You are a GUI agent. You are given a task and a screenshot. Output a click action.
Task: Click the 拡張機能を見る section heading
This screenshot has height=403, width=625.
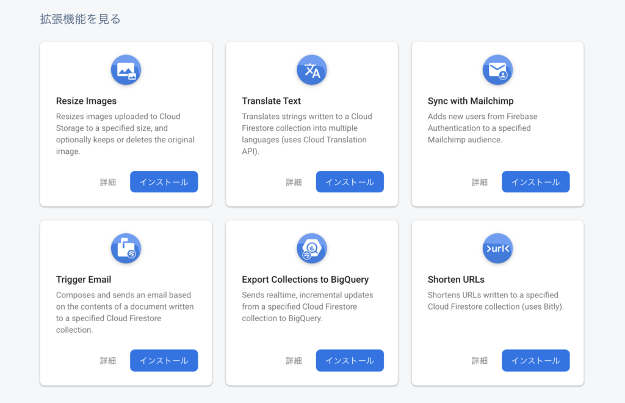click(80, 19)
